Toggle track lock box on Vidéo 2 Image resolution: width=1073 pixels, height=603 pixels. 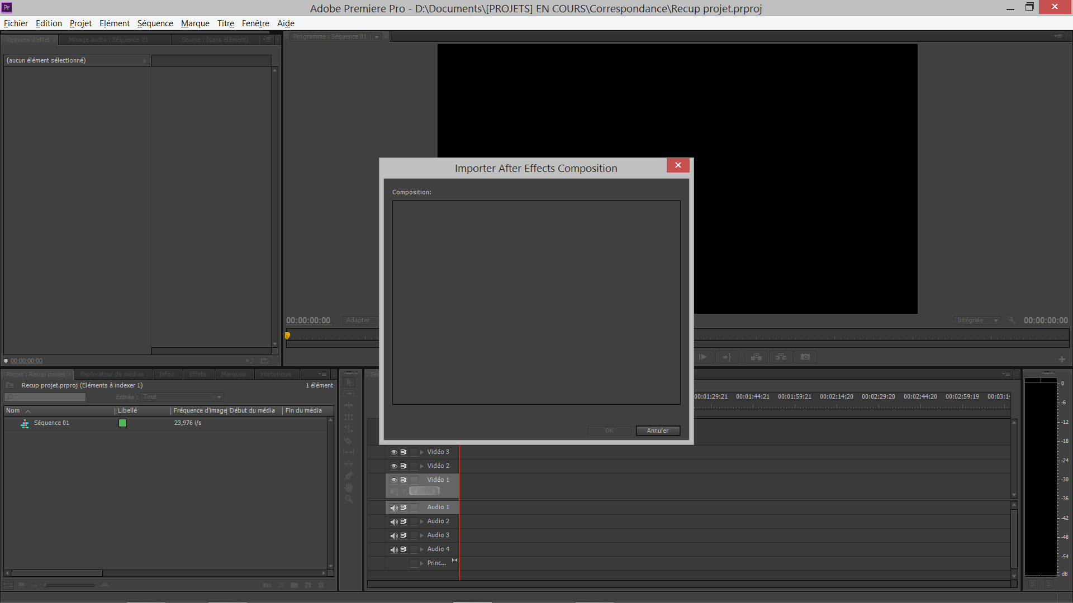click(414, 466)
